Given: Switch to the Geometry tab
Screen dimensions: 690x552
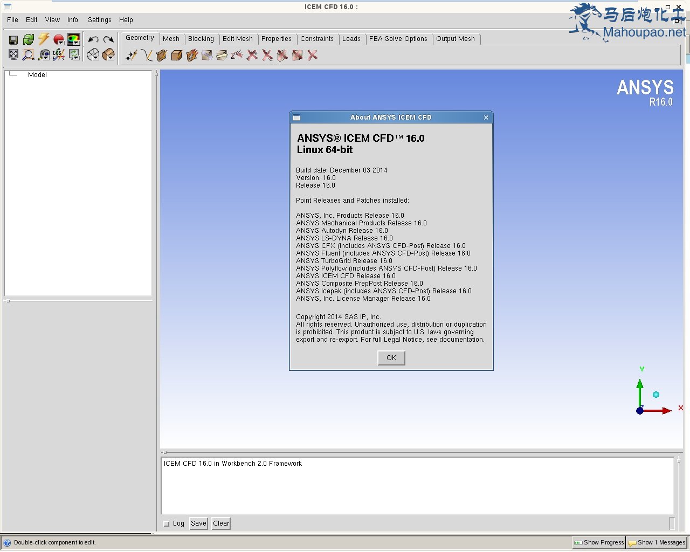Looking at the screenshot, I should [140, 38].
